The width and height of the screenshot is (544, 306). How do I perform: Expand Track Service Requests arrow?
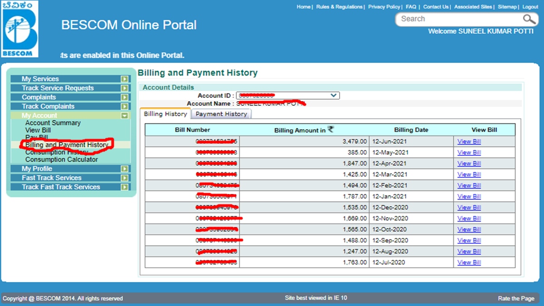[x=125, y=88]
